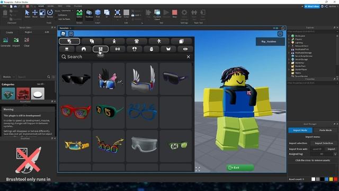Open the FILE menu
The height and width of the screenshot is (191, 339).
pos(4,6)
